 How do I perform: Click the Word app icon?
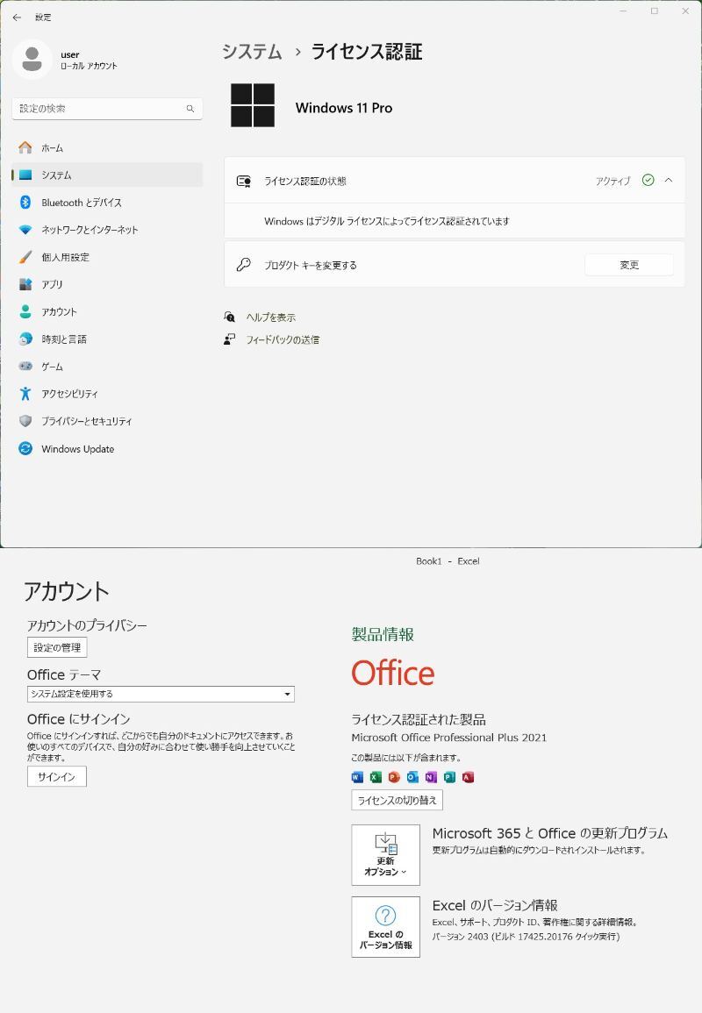357,776
